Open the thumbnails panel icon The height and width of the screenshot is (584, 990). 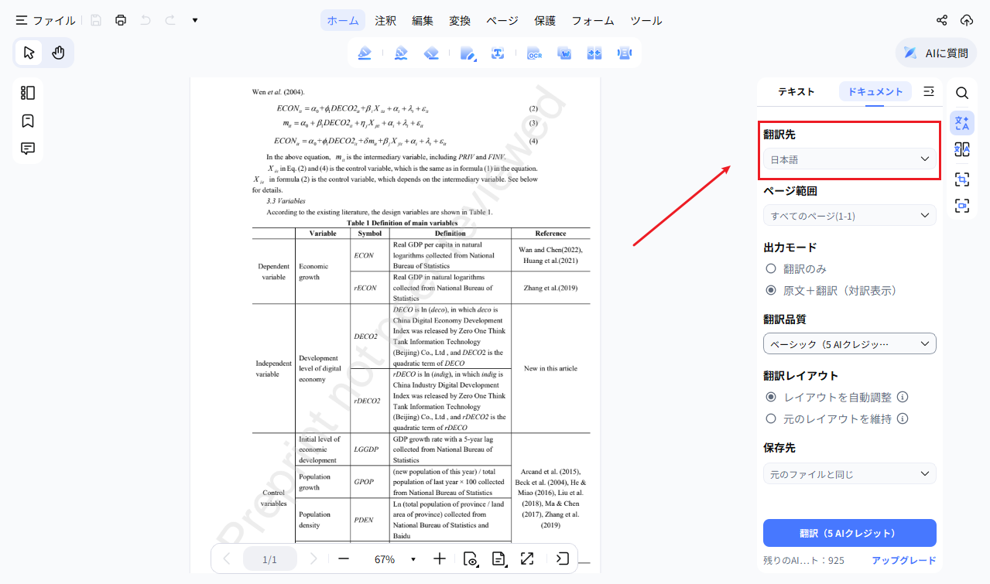click(28, 93)
